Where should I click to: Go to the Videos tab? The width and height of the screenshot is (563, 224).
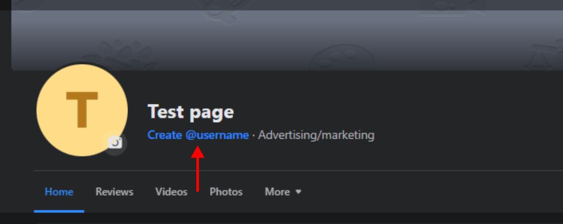coord(171,192)
